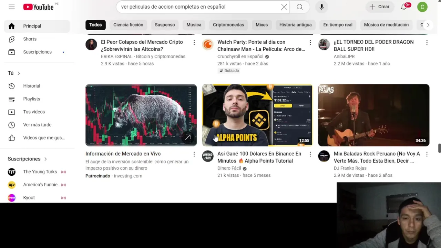Select the Todos filter chip
This screenshot has width=441, height=248.
[95, 25]
